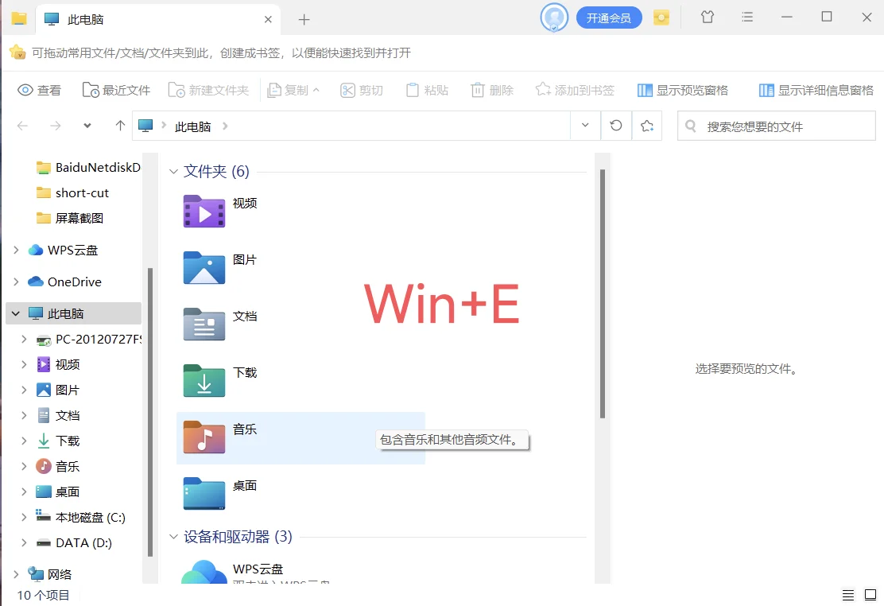This screenshot has width=884, height=606.
Task: Click 新建文件夹 to create a folder
Action: point(208,90)
